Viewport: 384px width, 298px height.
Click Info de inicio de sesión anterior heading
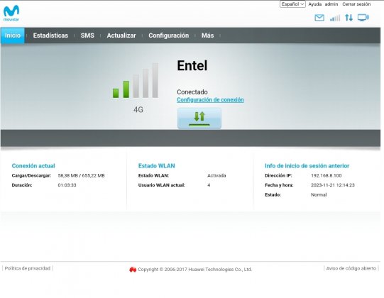[x=307, y=166]
